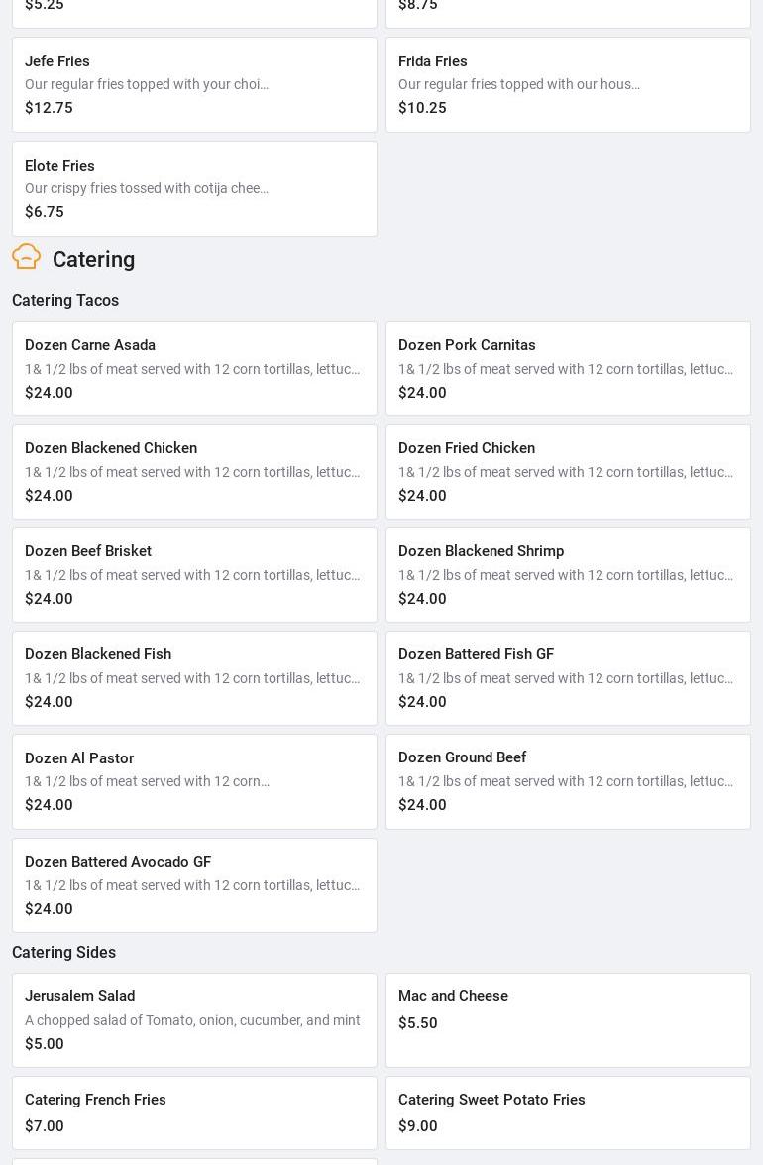Select Dozen Al Pastor tacos
The image size is (763, 1165).
pyautogui.click(x=194, y=781)
